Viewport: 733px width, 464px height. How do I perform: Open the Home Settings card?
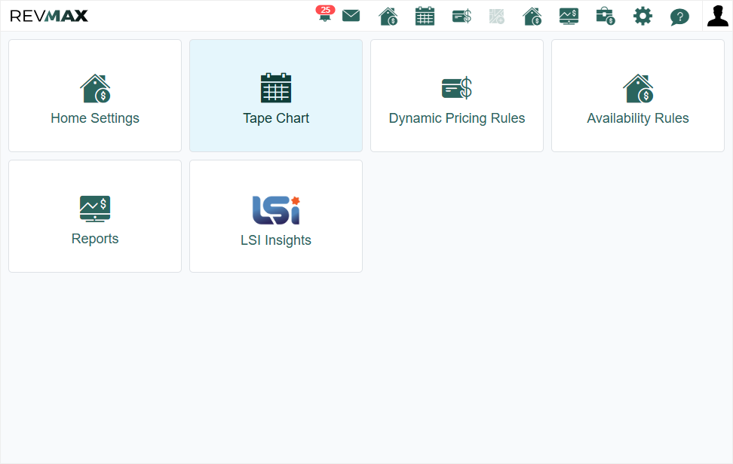coord(95,96)
